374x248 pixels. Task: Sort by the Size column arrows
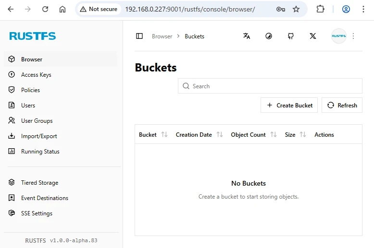click(303, 134)
